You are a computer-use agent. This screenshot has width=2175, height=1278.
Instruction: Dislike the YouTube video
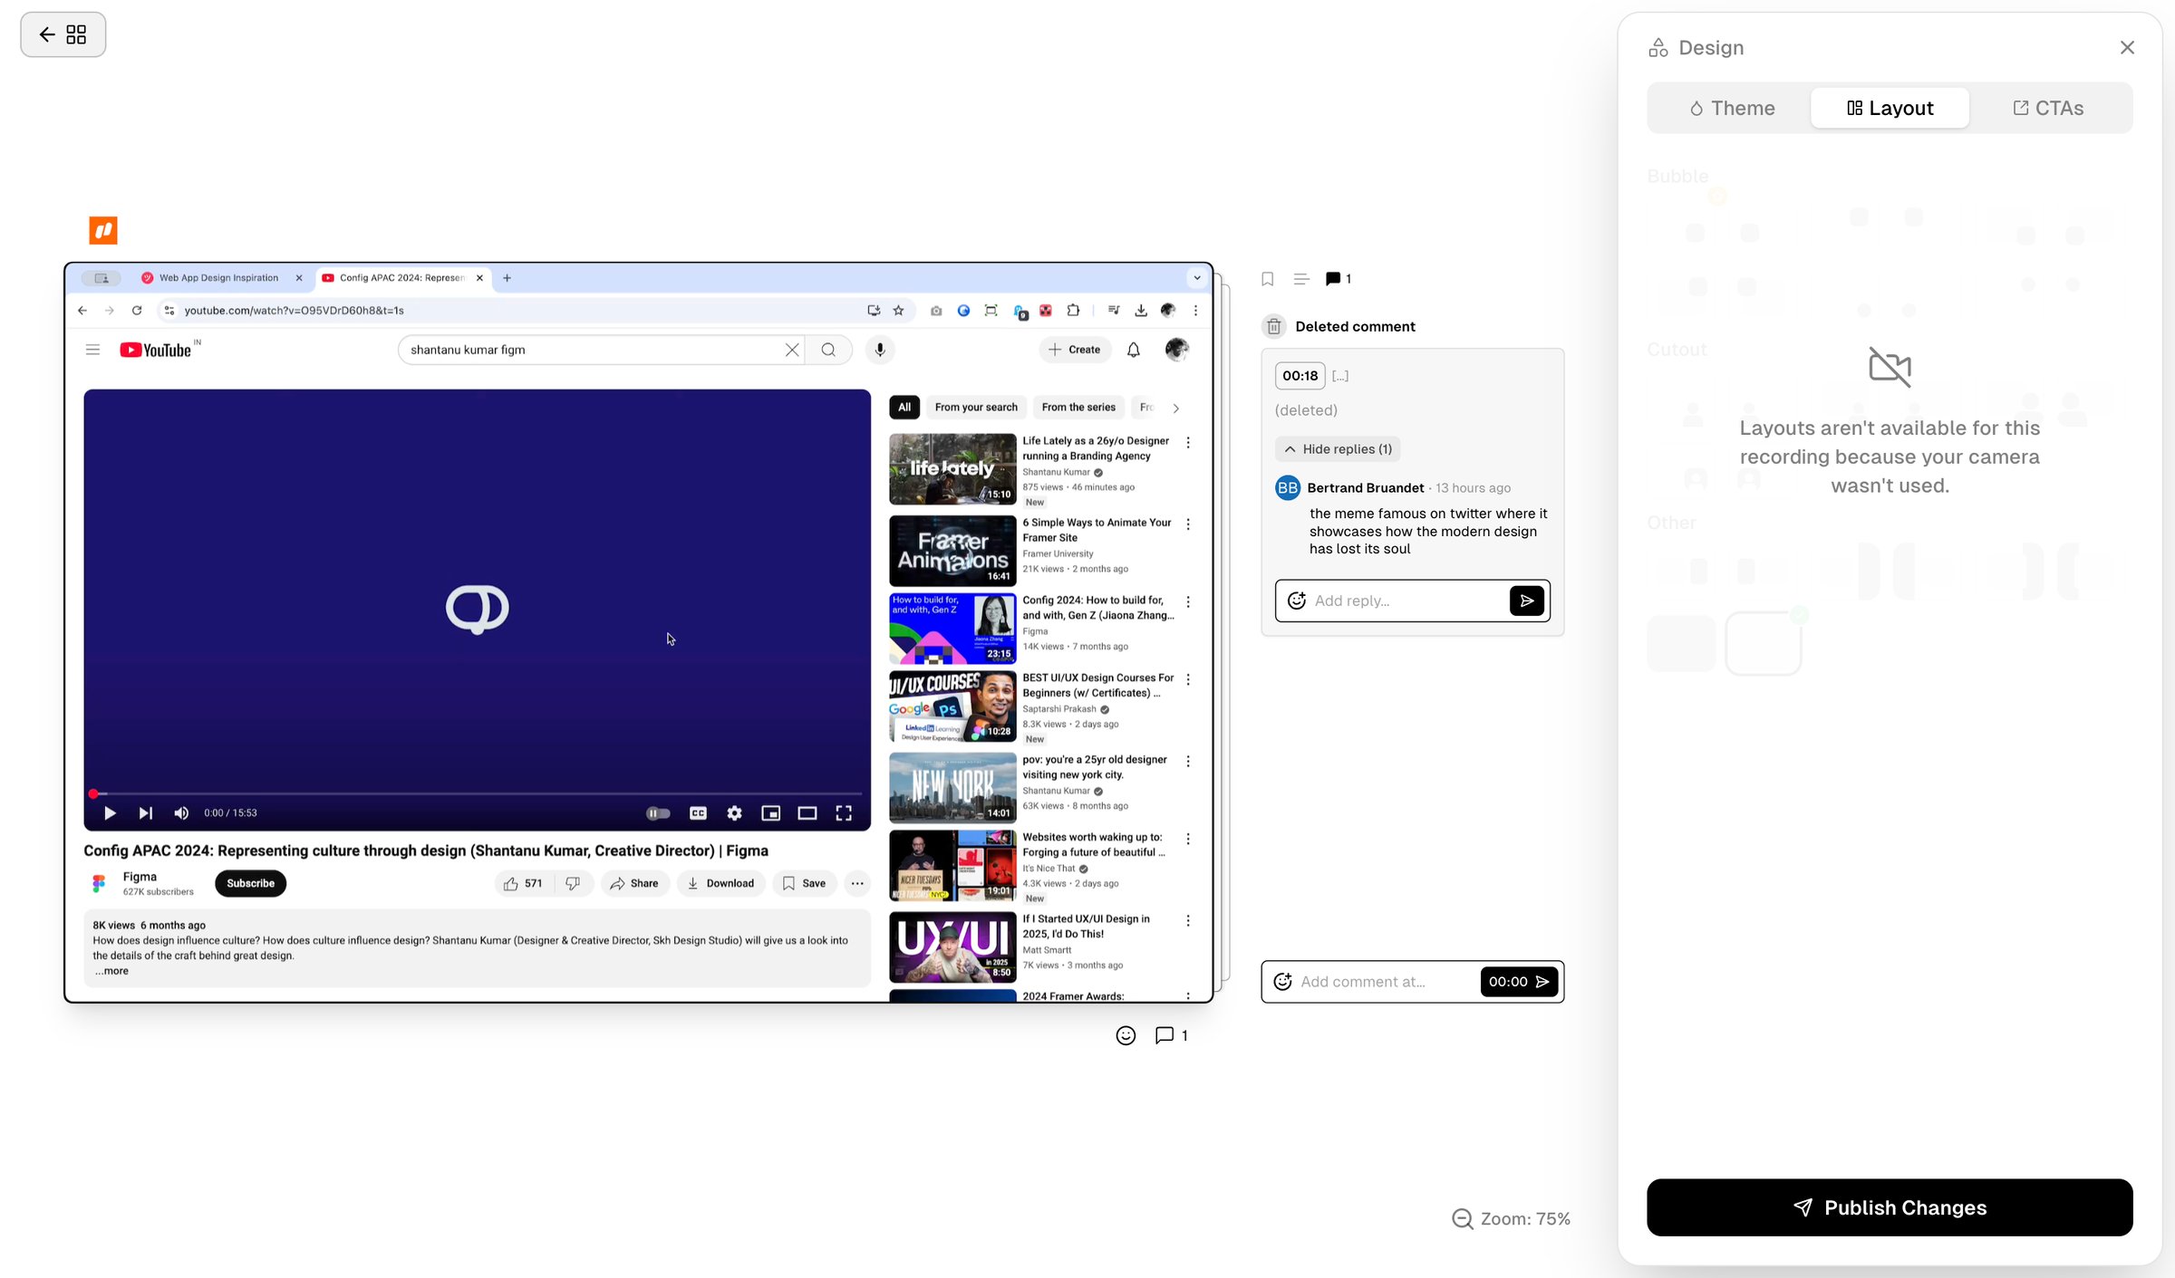[x=573, y=883]
